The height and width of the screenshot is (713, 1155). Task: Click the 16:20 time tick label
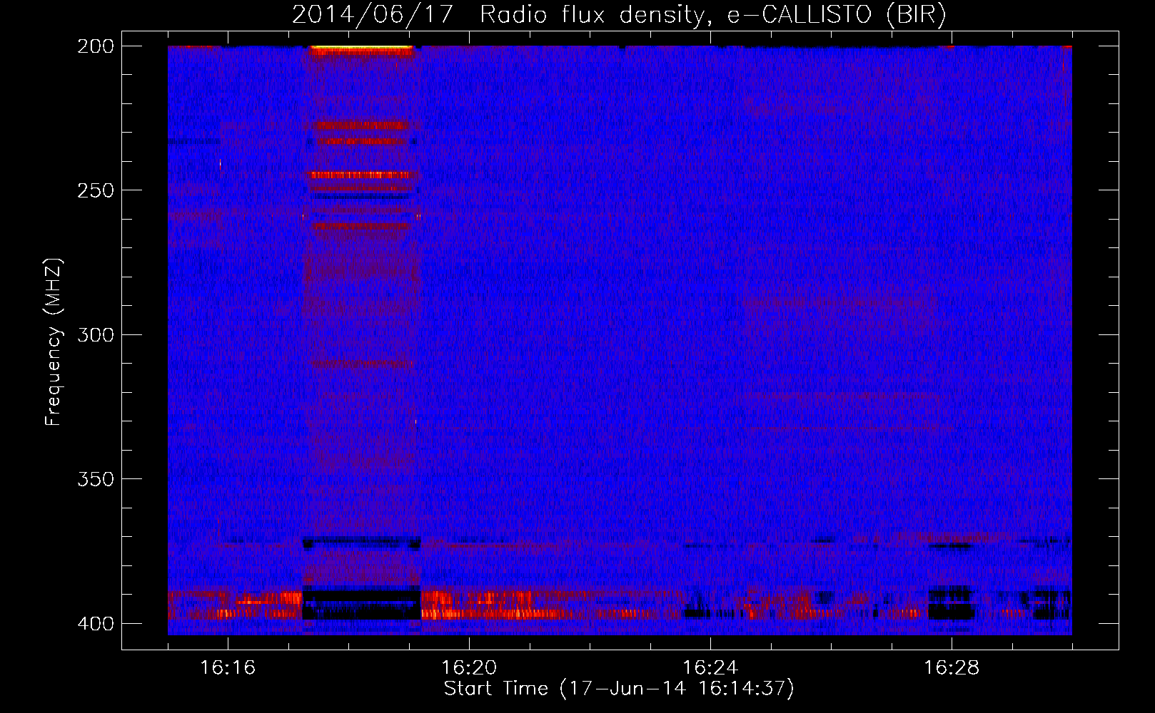pos(469,667)
